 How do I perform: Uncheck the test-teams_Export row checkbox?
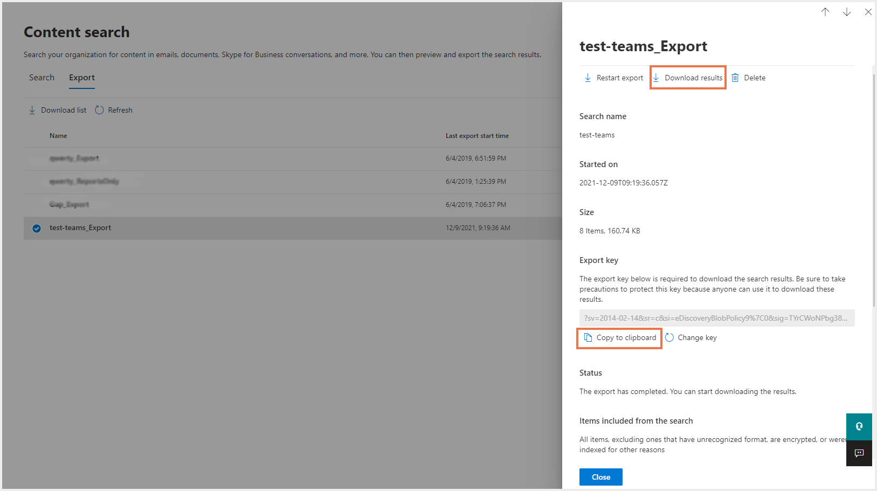tap(37, 229)
